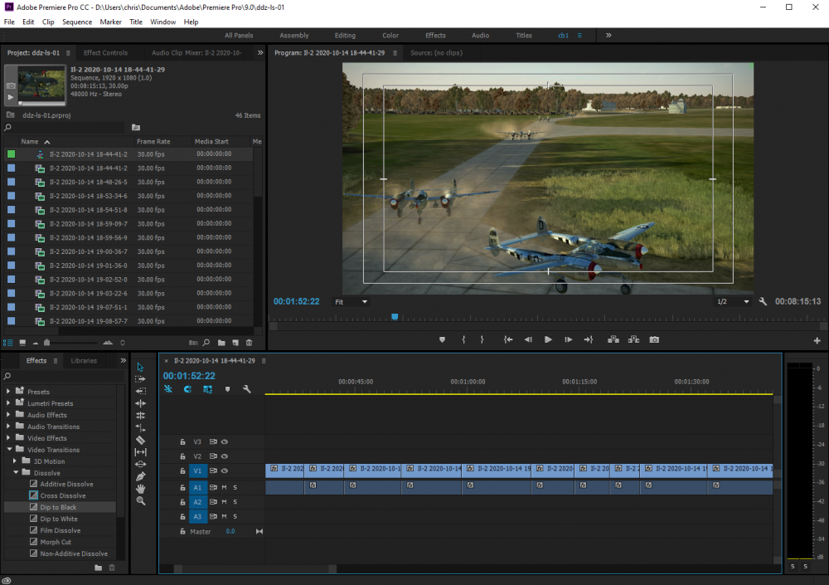Pick the Zoom tool in the toolbox
The image size is (829, 585).
tap(140, 501)
